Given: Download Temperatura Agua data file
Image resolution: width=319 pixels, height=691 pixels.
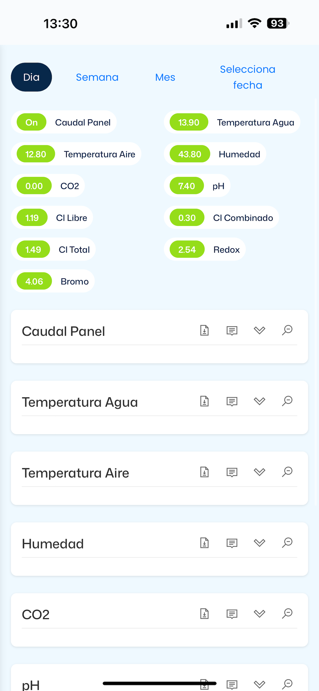Looking at the screenshot, I should coord(204,401).
